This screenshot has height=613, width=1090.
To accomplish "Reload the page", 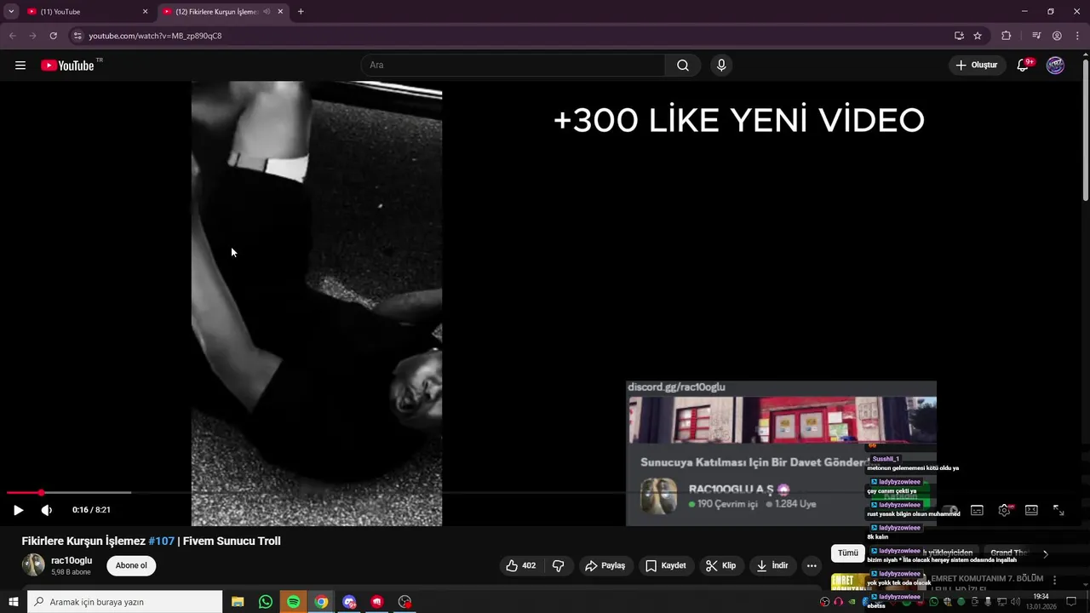I will tap(53, 36).
